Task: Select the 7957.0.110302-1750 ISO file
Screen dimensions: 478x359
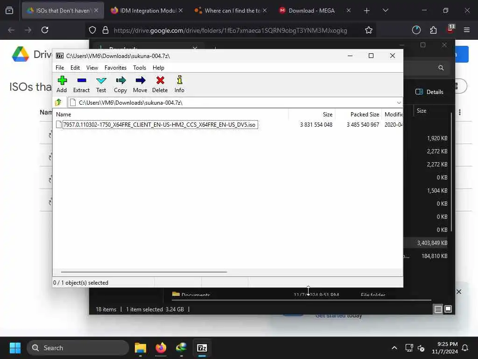Action: click(x=160, y=124)
